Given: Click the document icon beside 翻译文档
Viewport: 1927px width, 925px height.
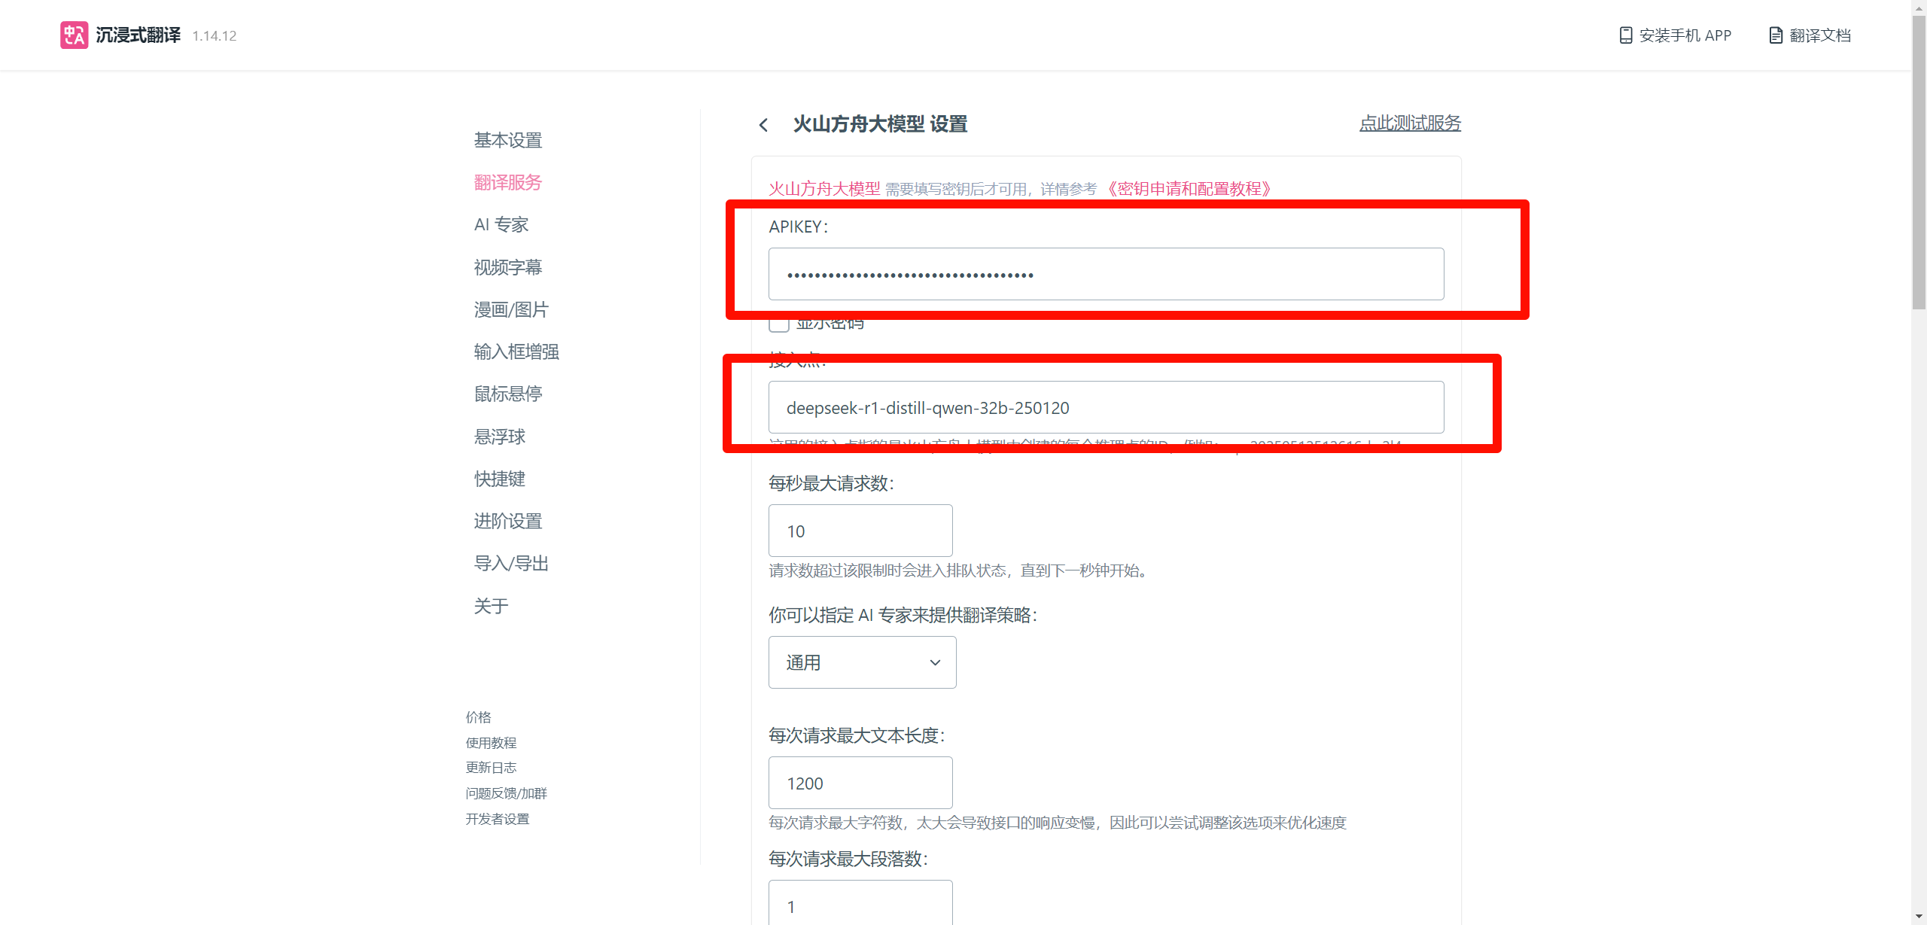Looking at the screenshot, I should point(1776,35).
